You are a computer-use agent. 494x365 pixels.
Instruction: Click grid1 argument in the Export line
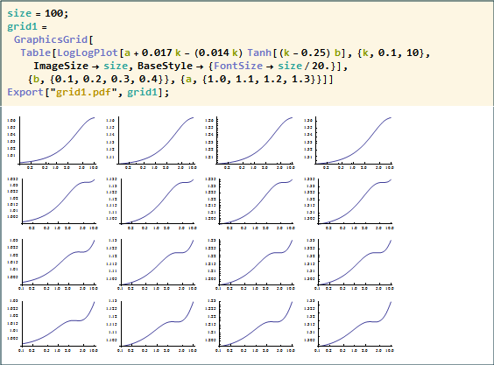(x=143, y=92)
